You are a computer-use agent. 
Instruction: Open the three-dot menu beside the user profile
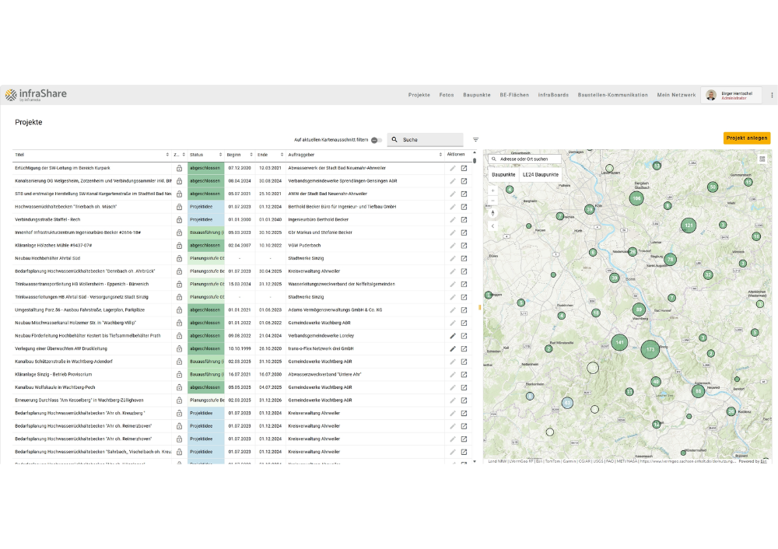(x=772, y=95)
